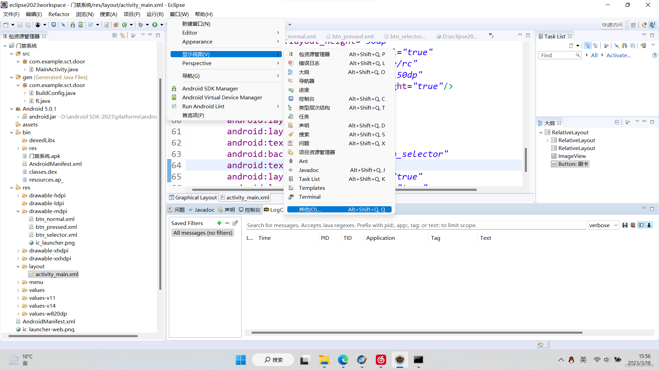Click the Clear Log icon in LogCat

click(x=633, y=225)
